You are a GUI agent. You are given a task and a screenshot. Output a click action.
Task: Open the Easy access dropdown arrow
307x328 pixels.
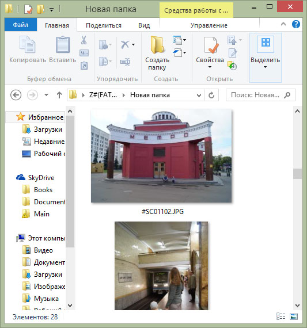click(184, 52)
